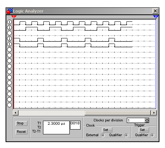Click the seventh channel terminal circle
Image resolution: width=165 pixels, height=148 pixels.
point(9,55)
